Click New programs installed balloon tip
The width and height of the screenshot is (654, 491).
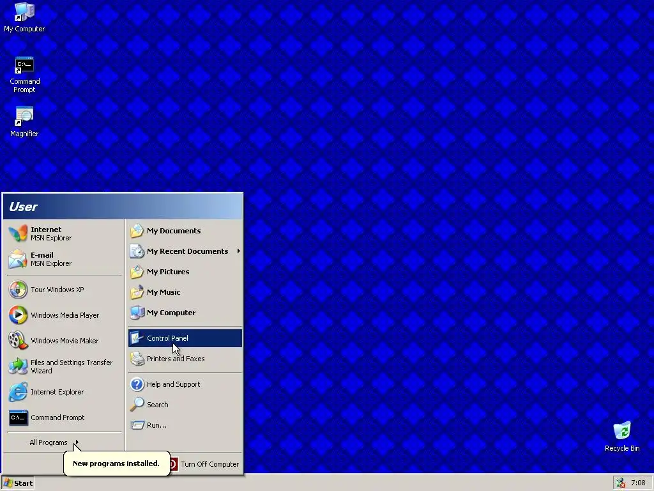pos(116,464)
